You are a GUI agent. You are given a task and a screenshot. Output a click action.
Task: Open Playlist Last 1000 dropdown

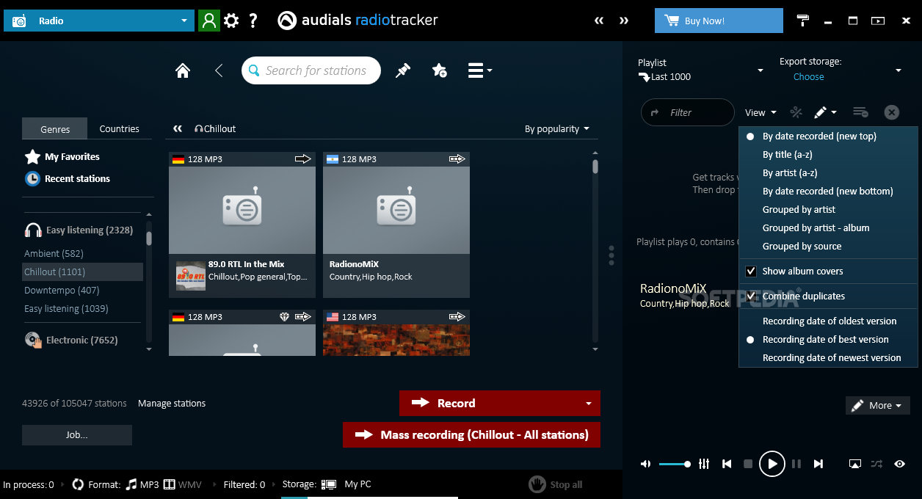coord(701,70)
